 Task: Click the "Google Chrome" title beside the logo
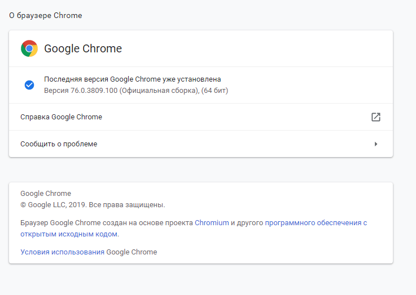[x=83, y=48]
